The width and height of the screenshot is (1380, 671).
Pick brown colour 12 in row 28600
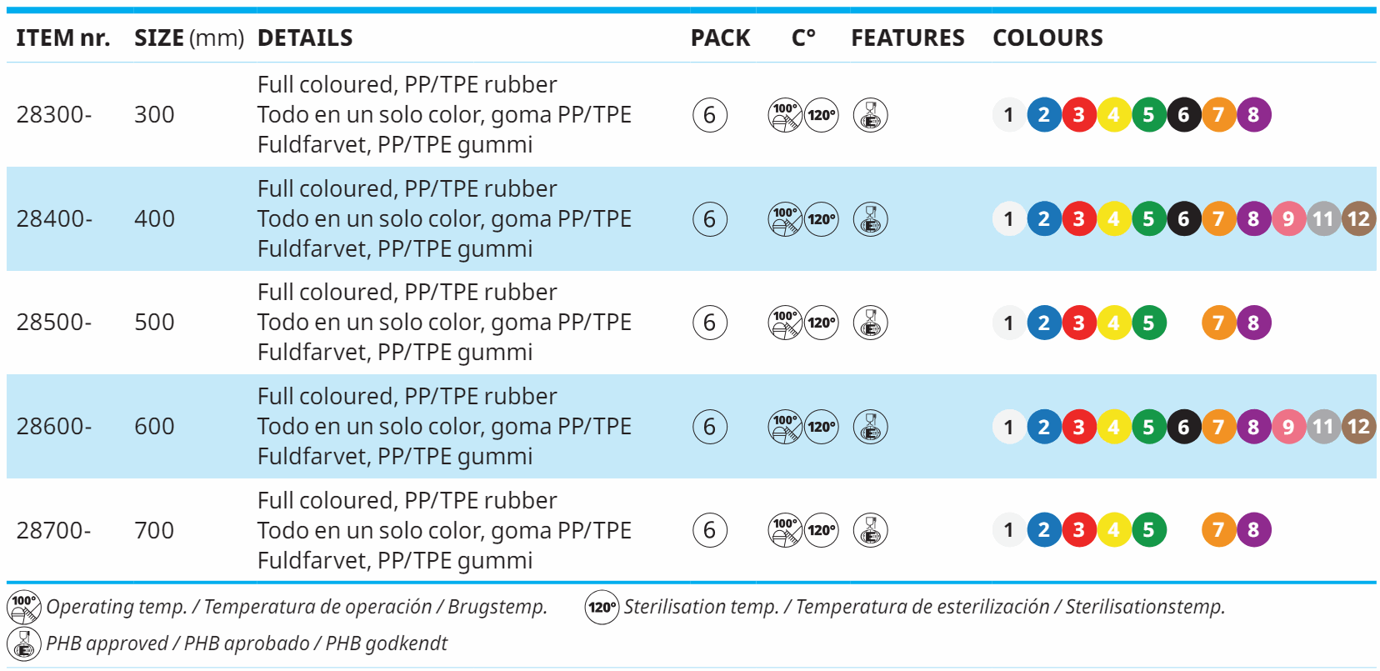1358,427
